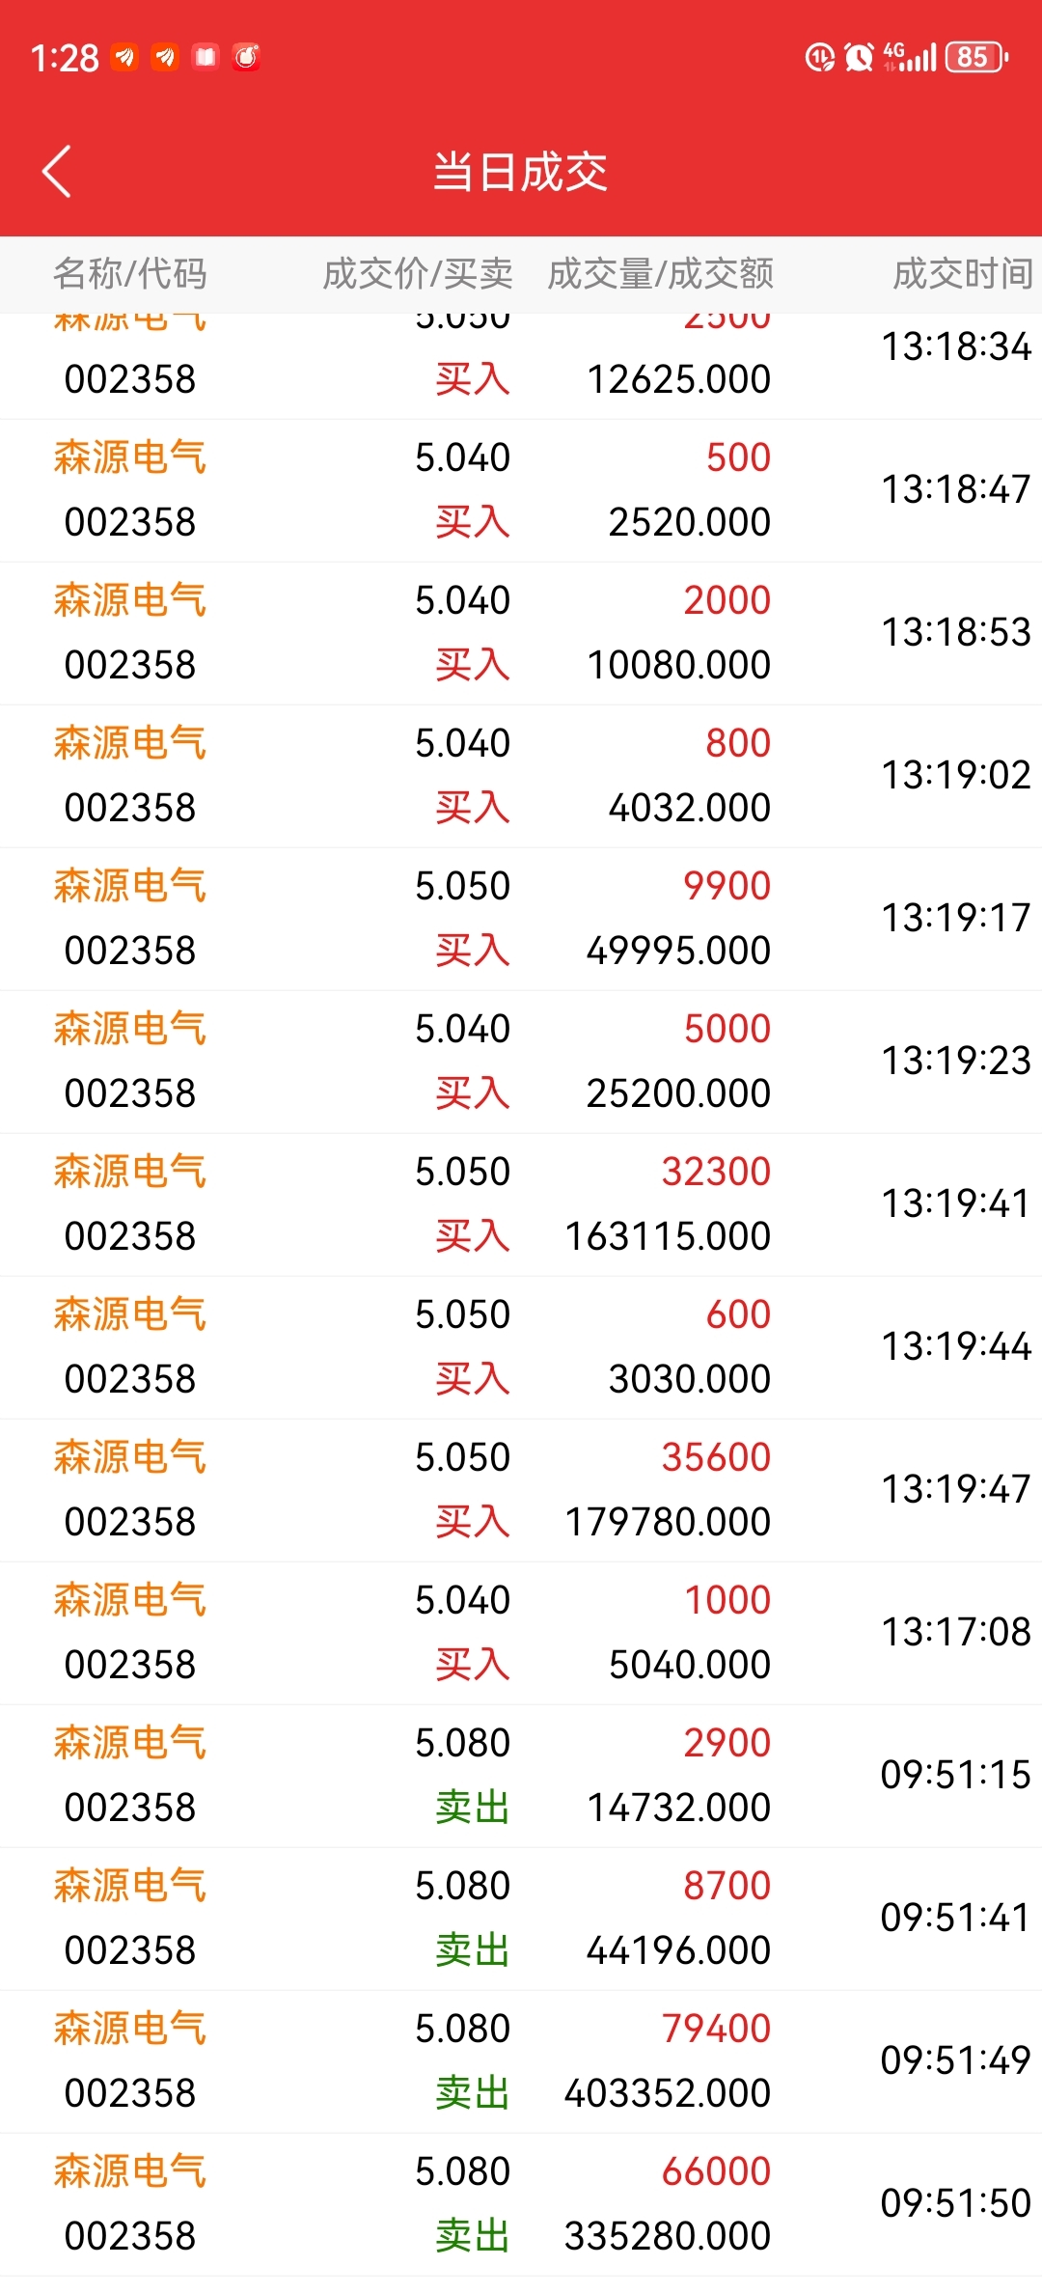Select the 09:51:49 sell trade row

tap(521, 2061)
